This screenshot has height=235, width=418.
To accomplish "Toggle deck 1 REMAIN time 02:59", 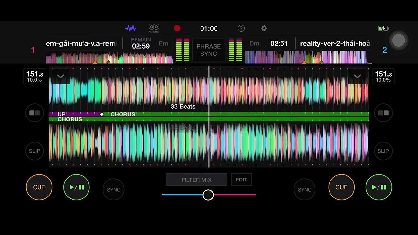I will [x=141, y=43].
